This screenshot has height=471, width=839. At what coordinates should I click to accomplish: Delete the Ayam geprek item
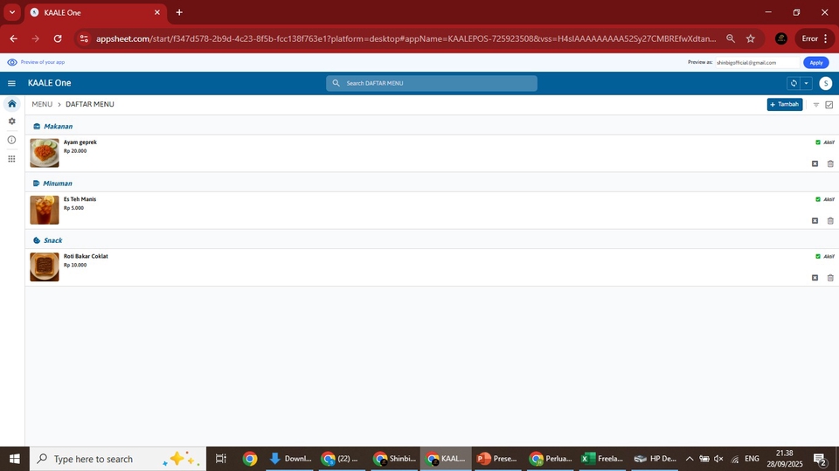[x=830, y=163]
